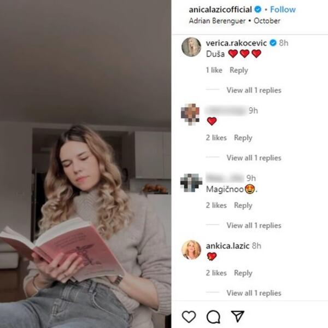Image resolution: width=328 pixels, height=328 pixels.
Task: Expand replies under ankica.lazic's comment
Action: 254,293
